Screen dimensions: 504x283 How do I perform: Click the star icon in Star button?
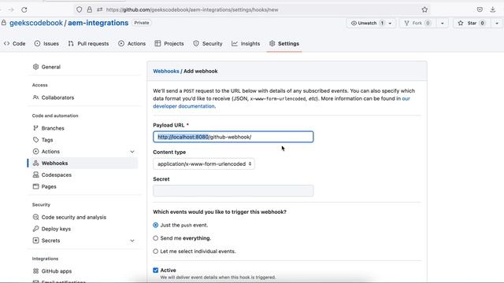point(461,23)
